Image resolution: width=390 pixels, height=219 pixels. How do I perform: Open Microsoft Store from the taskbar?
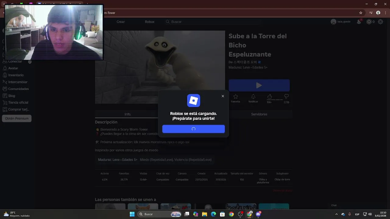[x=222, y=214]
